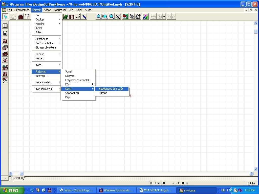Choose Folyamatos vonalak option

[78, 80]
